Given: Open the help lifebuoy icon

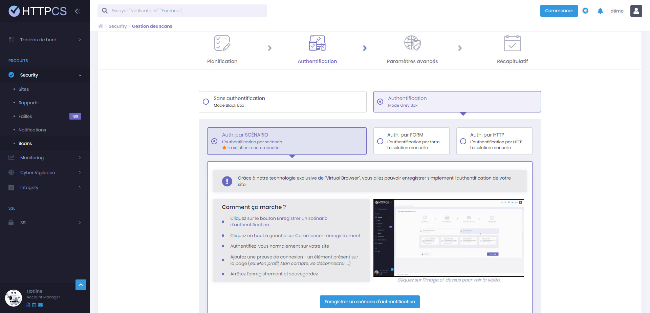Looking at the screenshot, I should click(x=585, y=11).
